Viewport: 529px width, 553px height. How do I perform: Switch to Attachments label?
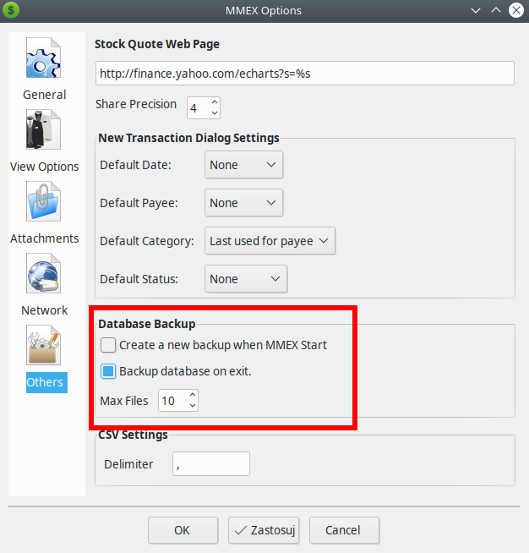point(45,238)
